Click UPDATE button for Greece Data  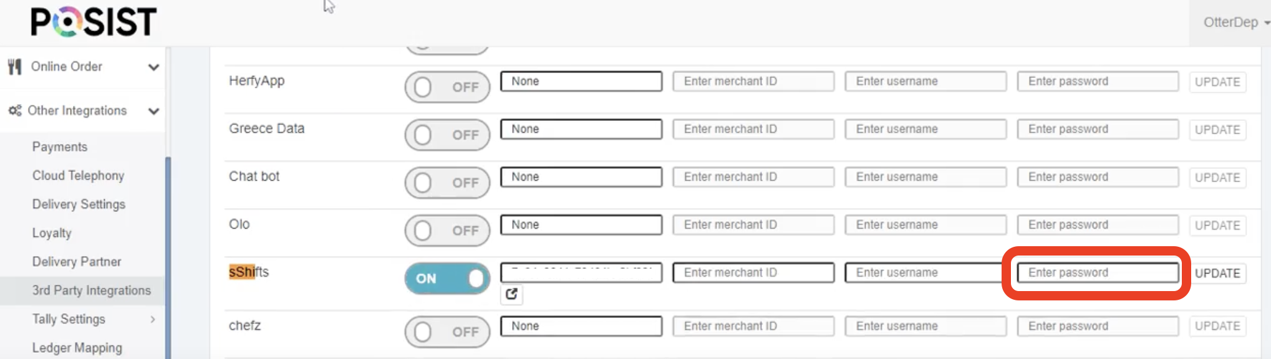1217,130
